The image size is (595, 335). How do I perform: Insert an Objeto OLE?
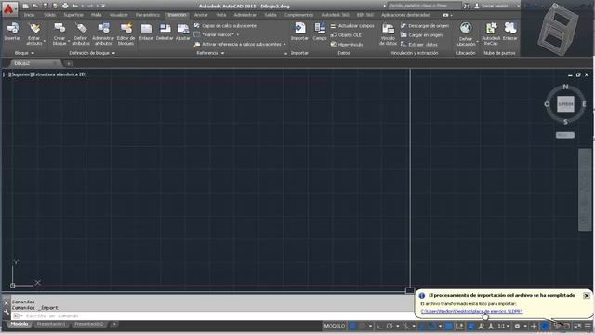coord(346,35)
